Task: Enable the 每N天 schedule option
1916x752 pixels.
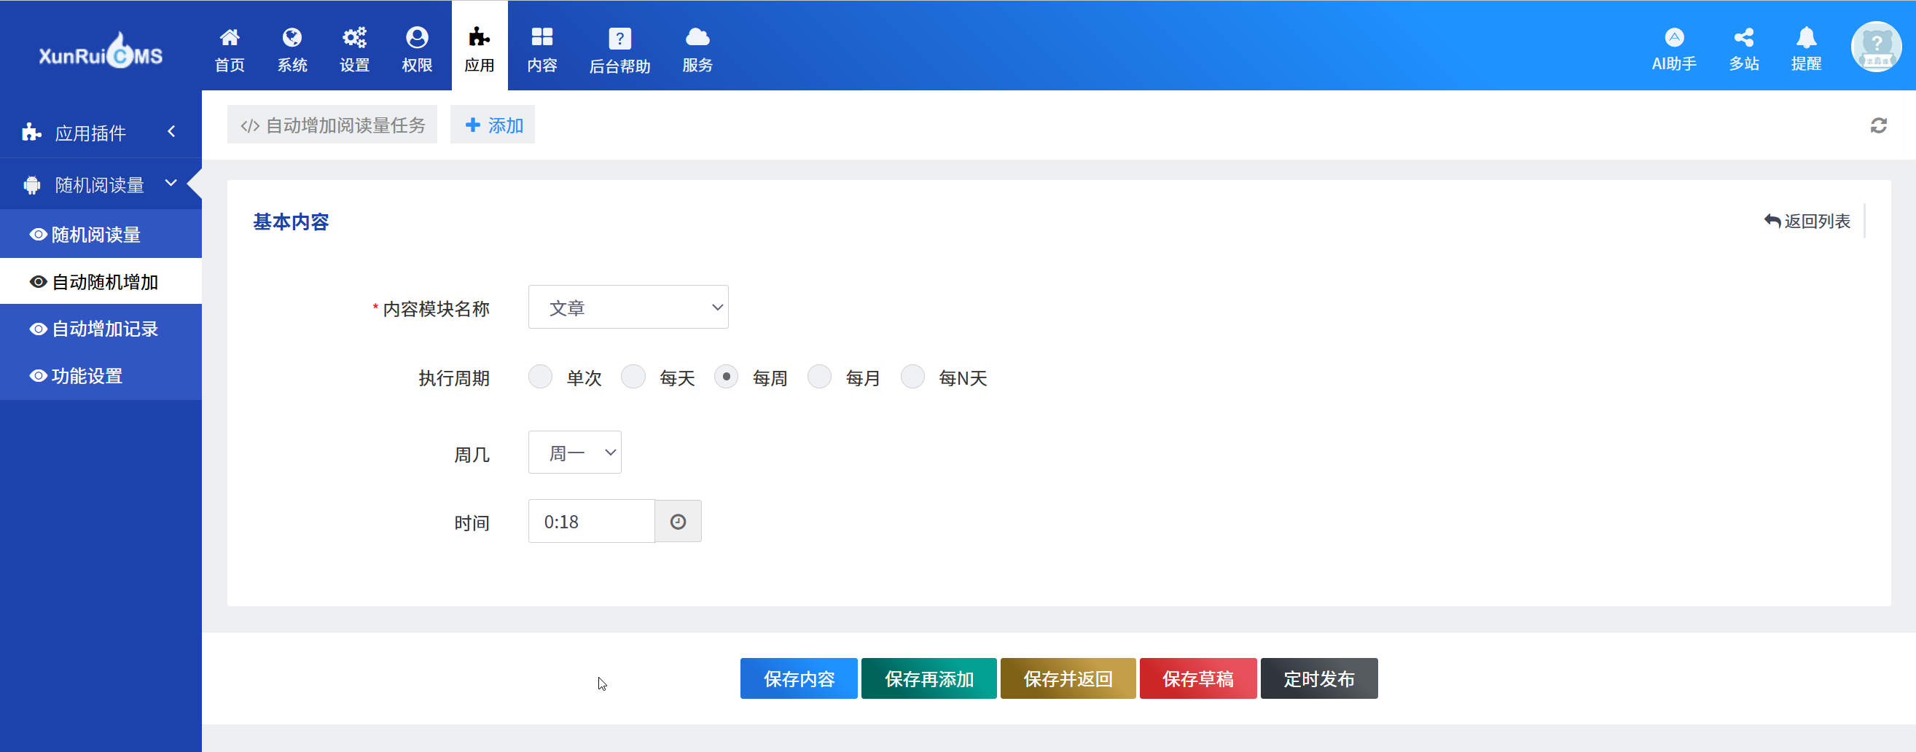Action: point(912,377)
